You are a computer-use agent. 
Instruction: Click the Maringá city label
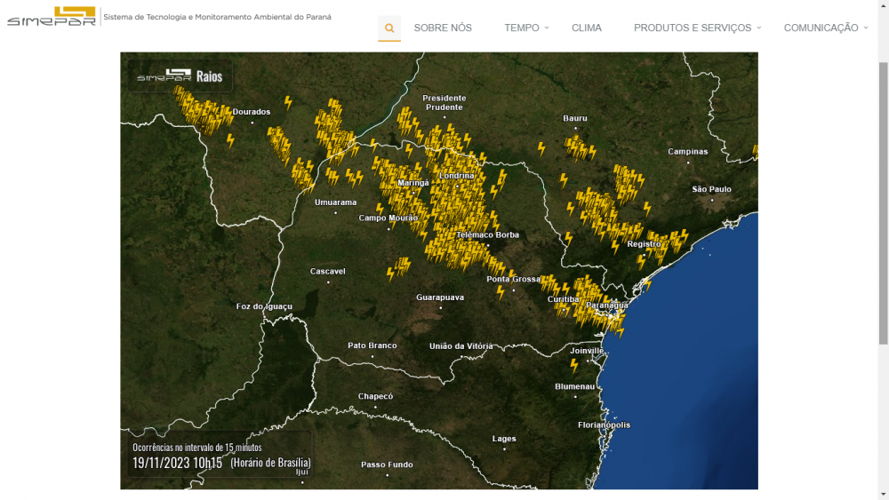point(413,183)
